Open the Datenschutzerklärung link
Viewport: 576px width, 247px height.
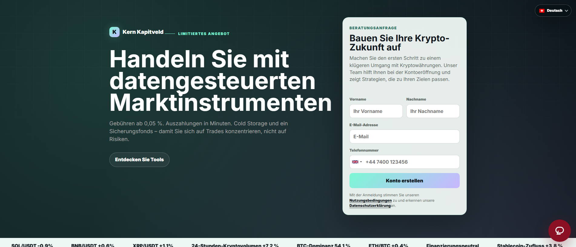click(370, 206)
